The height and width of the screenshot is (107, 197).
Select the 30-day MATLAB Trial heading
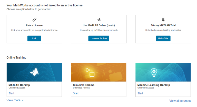pos(163,25)
